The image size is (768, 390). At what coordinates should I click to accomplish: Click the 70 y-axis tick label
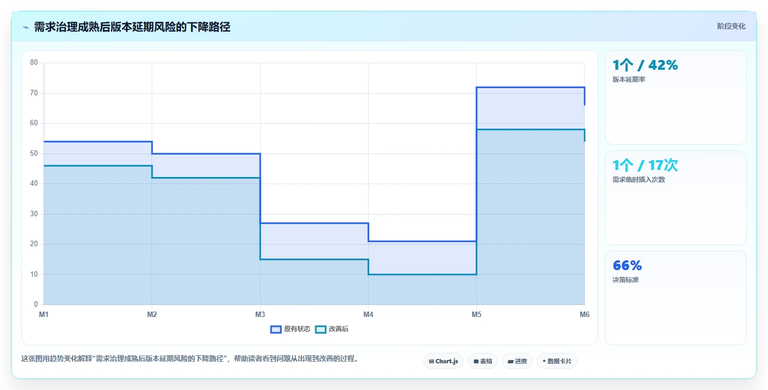(x=34, y=93)
